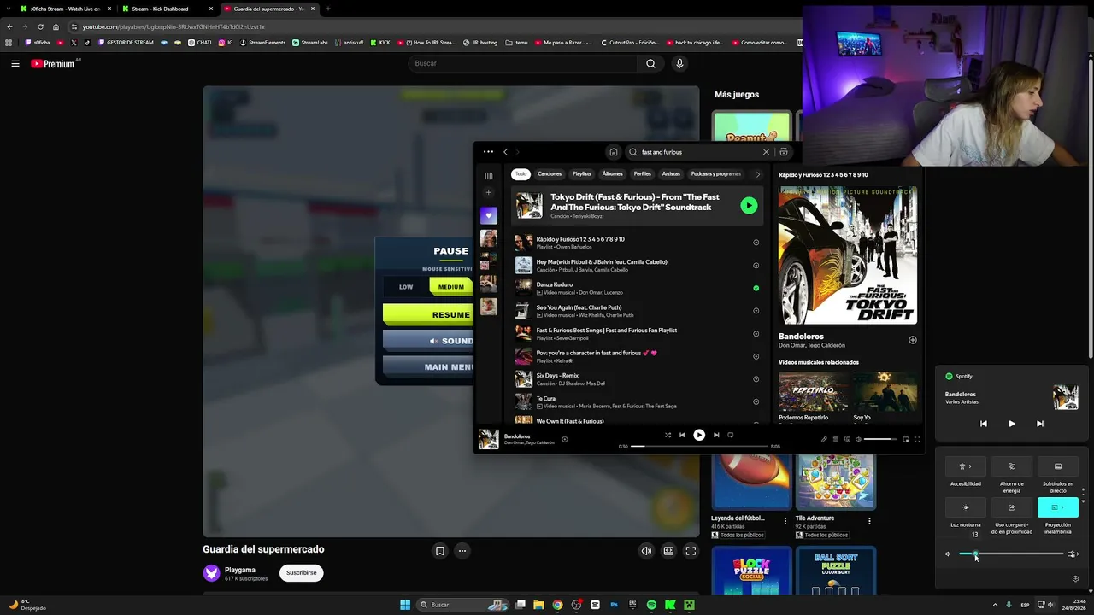The image size is (1094, 615).
Task: Click Suscribirse for Playgama channel
Action: click(301, 573)
